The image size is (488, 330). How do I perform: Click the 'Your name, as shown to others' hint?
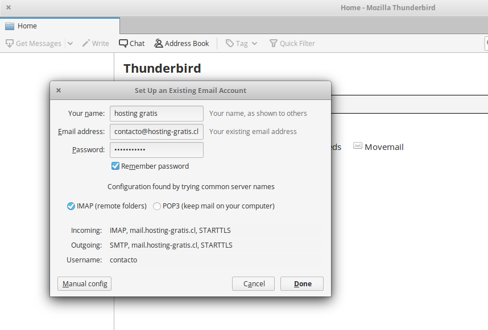click(258, 114)
